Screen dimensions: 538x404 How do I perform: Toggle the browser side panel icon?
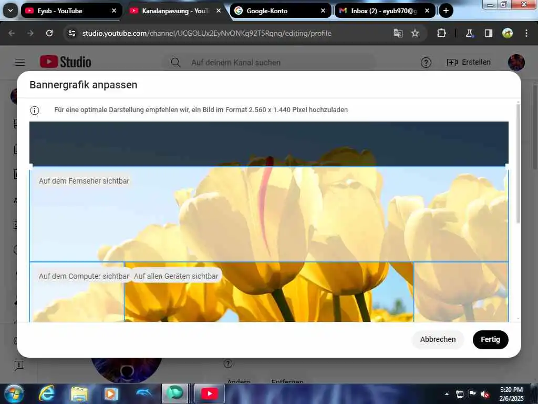[x=488, y=33]
